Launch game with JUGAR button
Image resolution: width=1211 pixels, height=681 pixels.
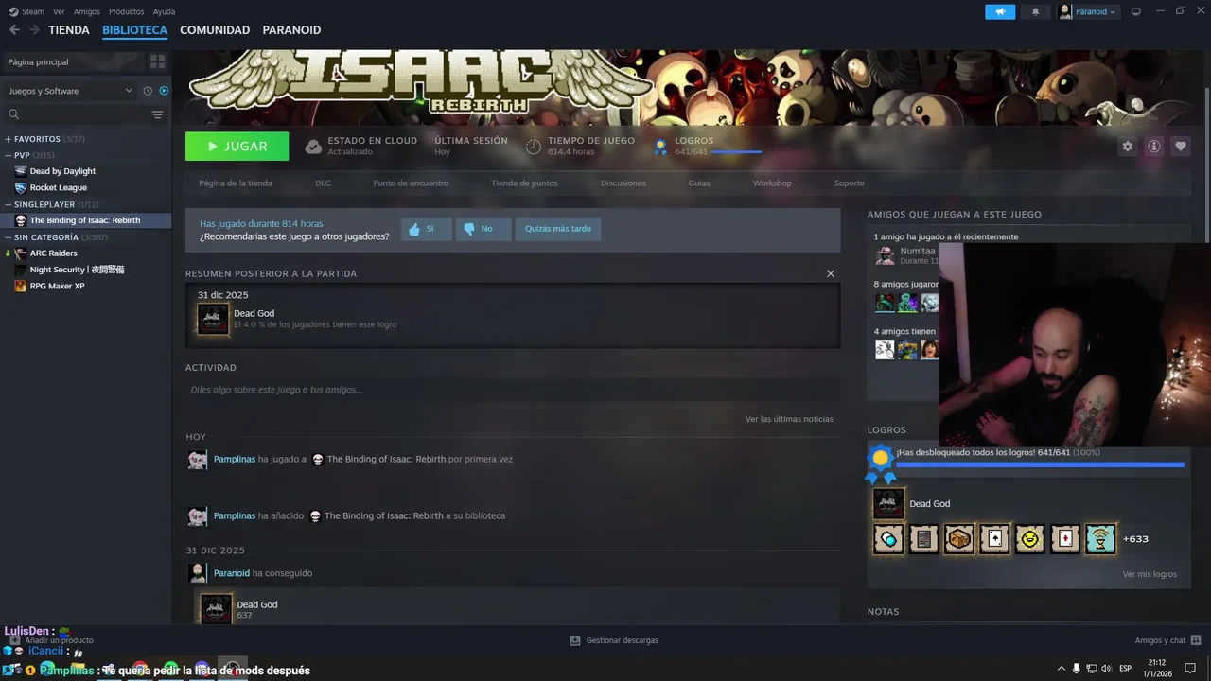(237, 147)
